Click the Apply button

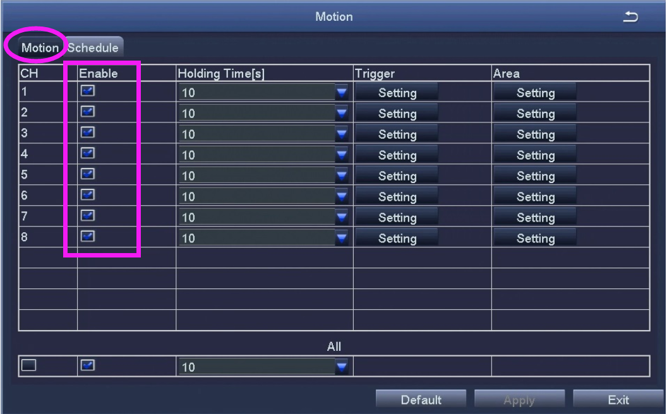click(519, 399)
